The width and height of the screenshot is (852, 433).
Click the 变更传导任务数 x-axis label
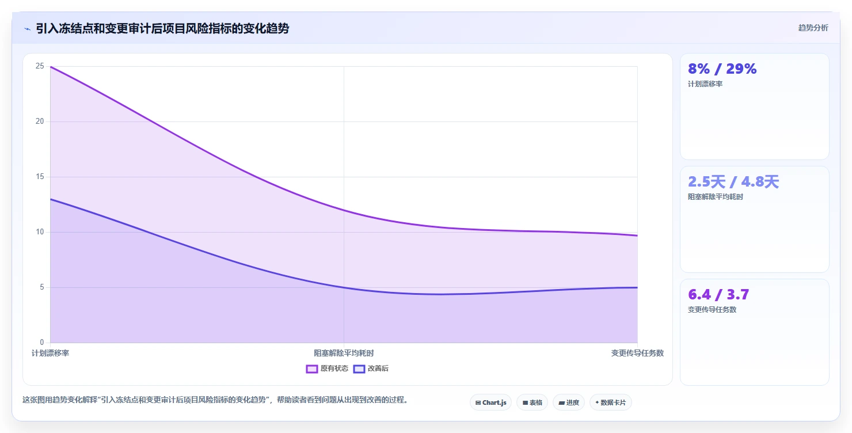pyautogui.click(x=637, y=353)
